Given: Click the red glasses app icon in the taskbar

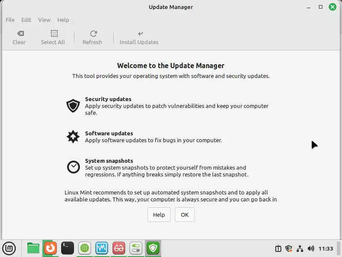Looking at the screenshot, I should [x=119, y=248].
